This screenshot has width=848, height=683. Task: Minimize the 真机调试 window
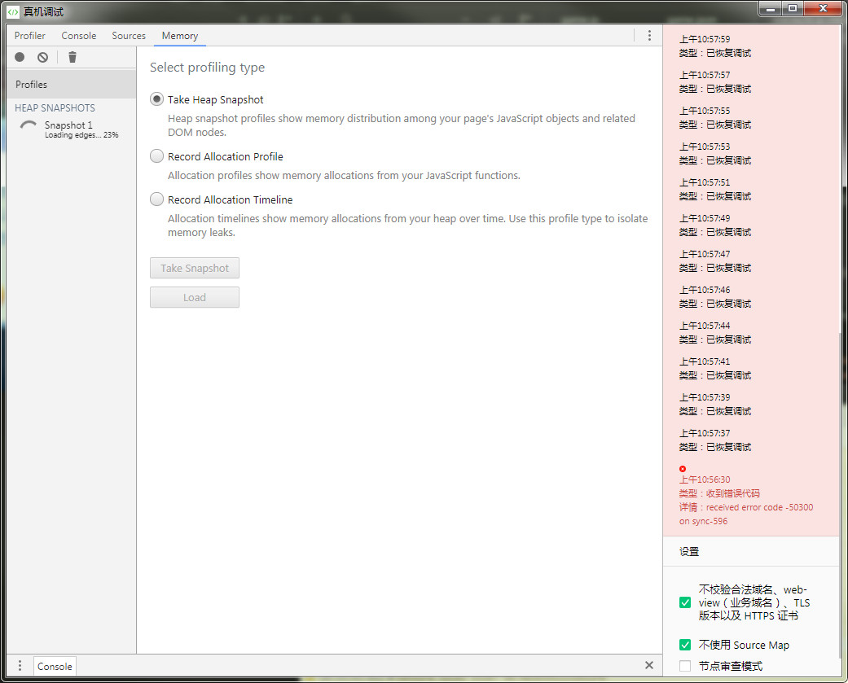tap(770, 9)
